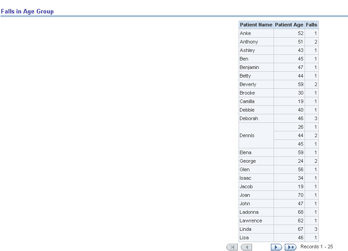
Task: Select the Isaac name cell
Action: [256, 178]
